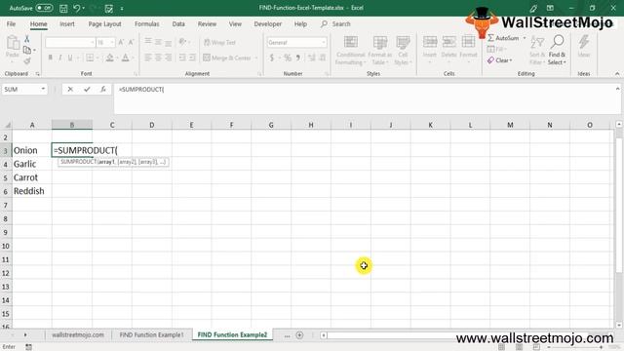This screenshot has height=351, width=624.
Task: Open Find & Select menu
Action: point(557,50)
